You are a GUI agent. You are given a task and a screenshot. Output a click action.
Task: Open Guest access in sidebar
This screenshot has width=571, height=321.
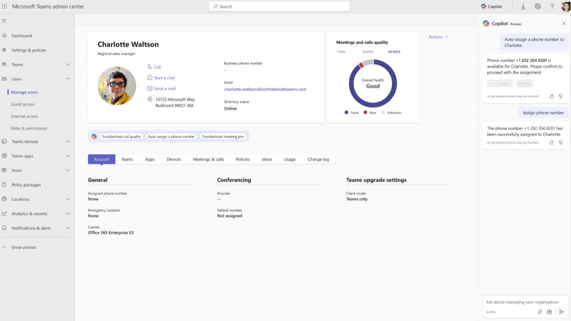coord(23,104)
